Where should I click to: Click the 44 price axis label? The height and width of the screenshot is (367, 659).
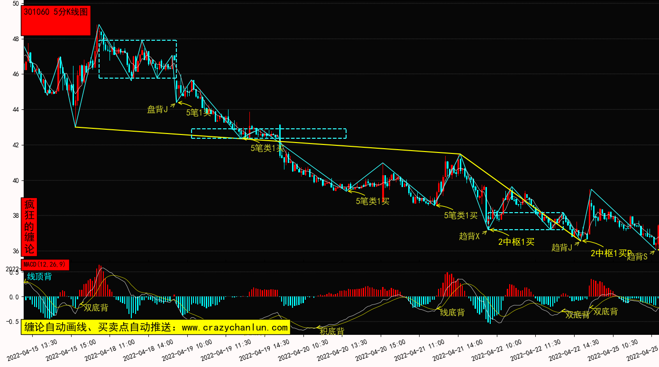click(x=16, y=110)
